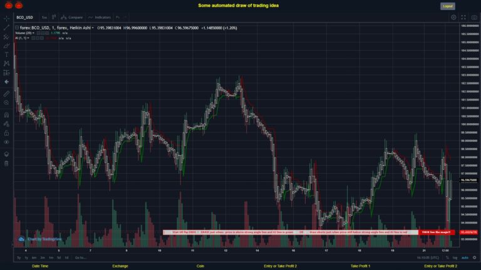
Task: Click the Coin column header
Action: pyautogui.click(x=200, y=266)
